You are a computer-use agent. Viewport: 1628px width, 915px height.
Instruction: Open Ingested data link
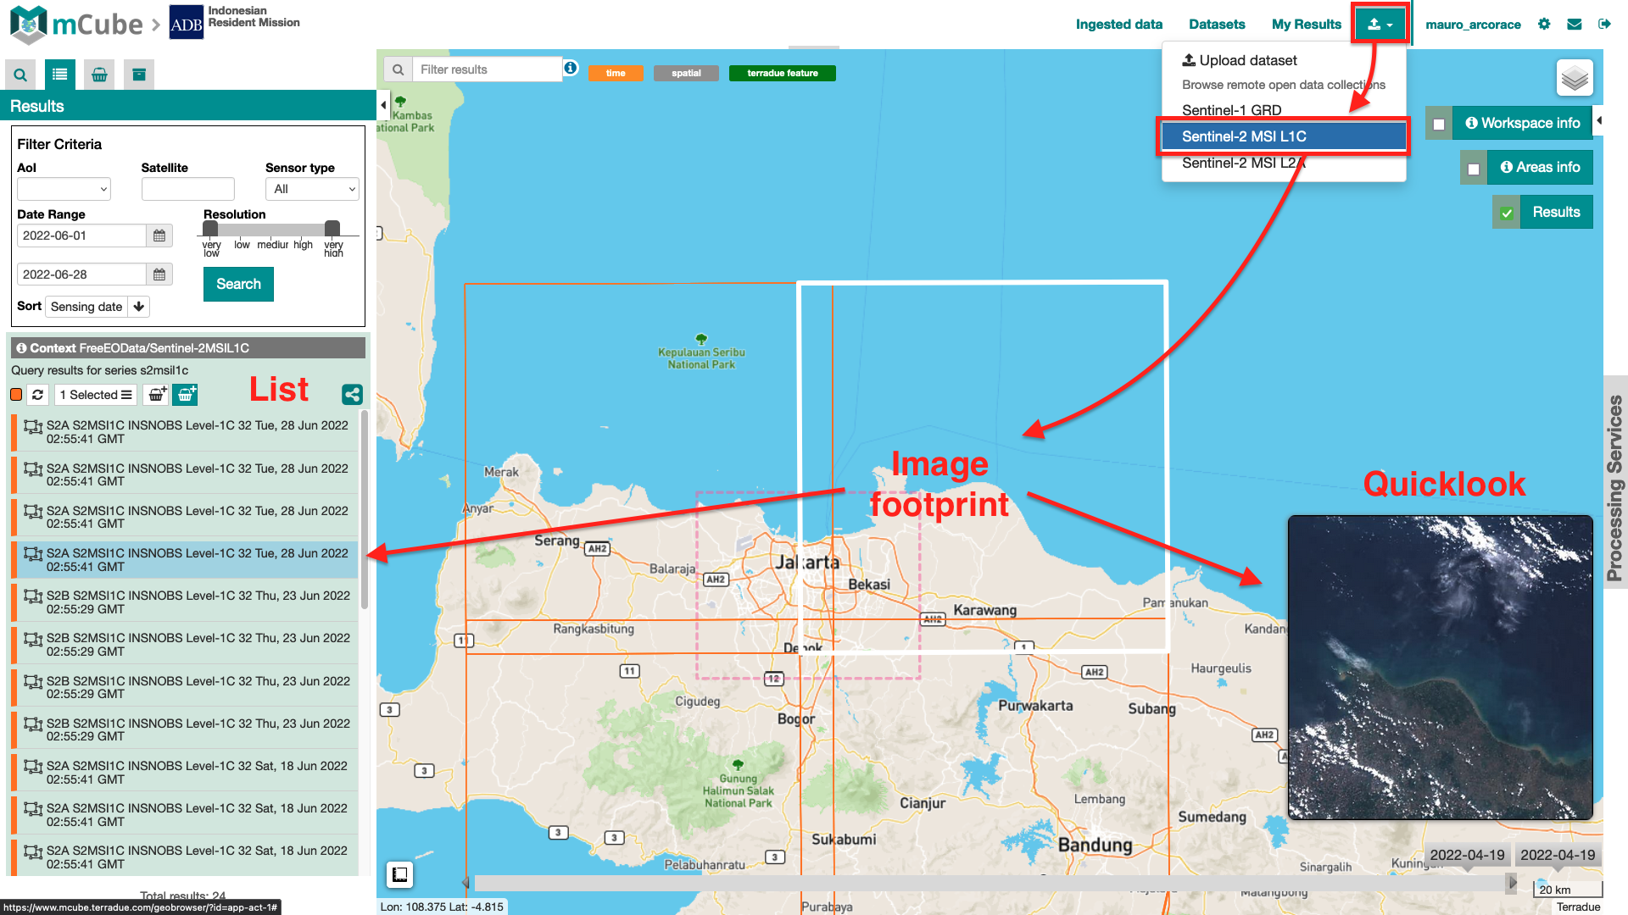[x=1118, y=25]
